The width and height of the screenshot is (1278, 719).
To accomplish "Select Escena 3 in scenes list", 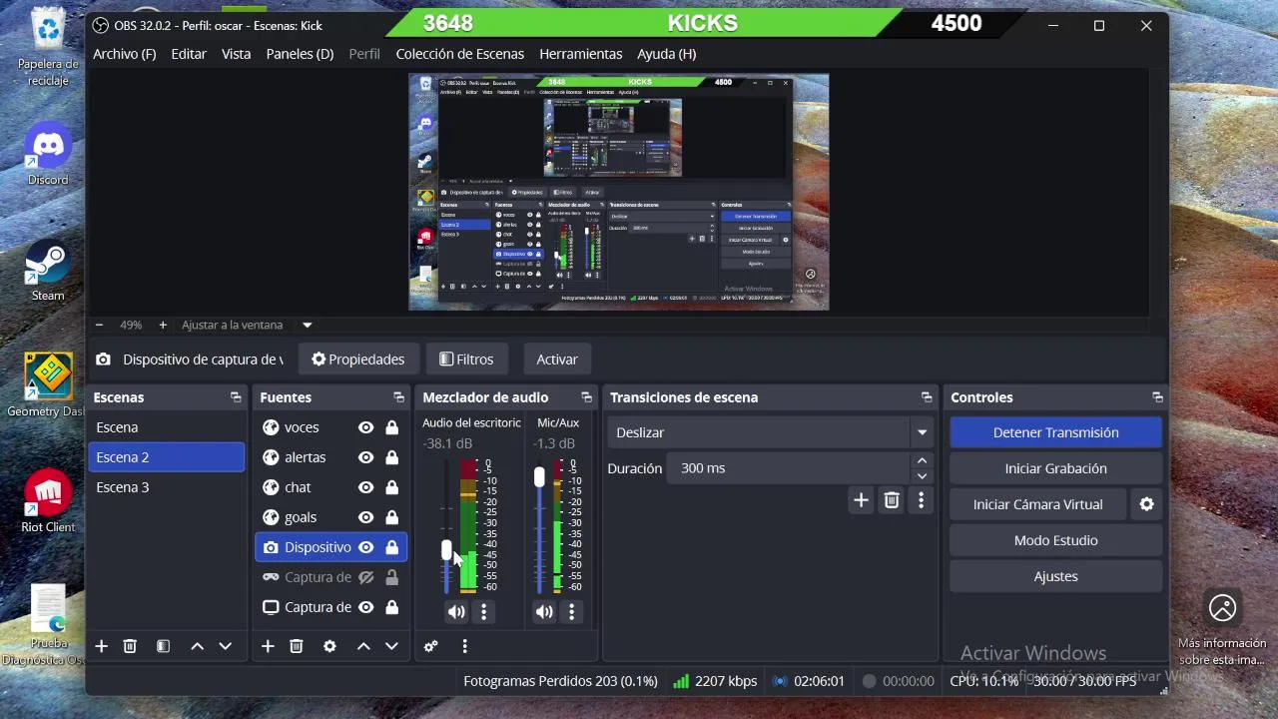I will tap(166, 487).
